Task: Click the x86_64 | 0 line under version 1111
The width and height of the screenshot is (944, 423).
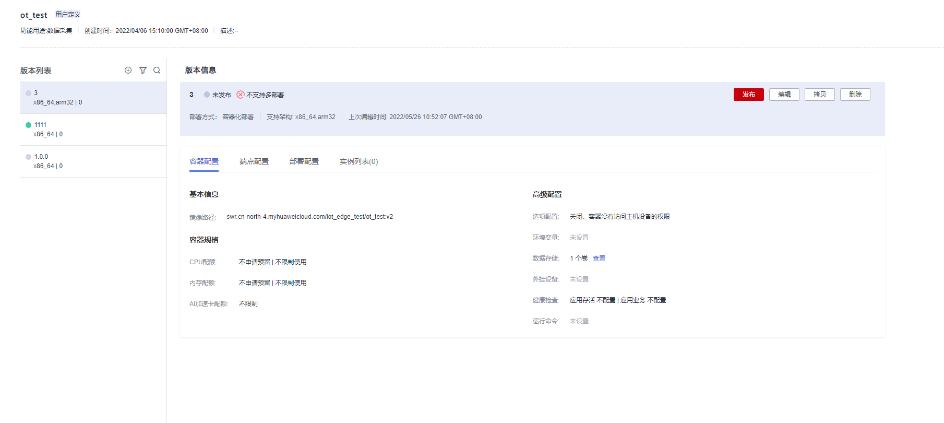Action: click(x=48, y=134)
